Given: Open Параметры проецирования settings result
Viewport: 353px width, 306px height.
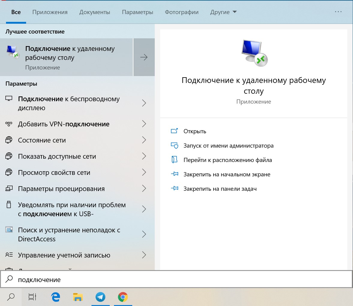Looking at the screenshot, I should [x=61, y=189].
